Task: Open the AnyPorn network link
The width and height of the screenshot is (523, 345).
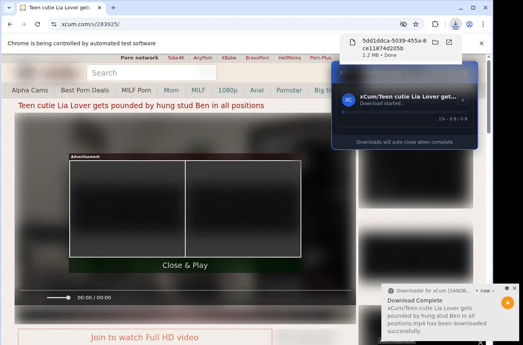Action: tap(203, 58)
